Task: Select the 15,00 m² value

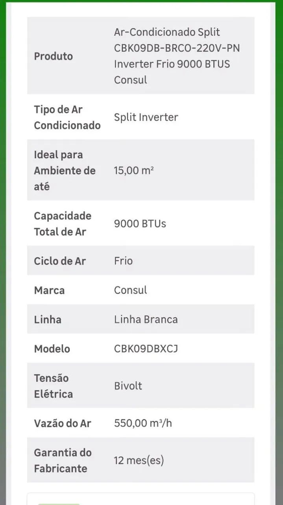Action: point(134,170)
